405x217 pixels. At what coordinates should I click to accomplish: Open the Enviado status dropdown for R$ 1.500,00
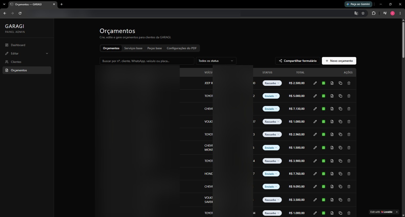point(271,148)
